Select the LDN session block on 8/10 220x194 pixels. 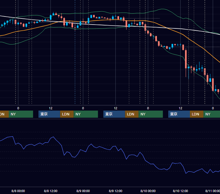click(x=197, y=114)
